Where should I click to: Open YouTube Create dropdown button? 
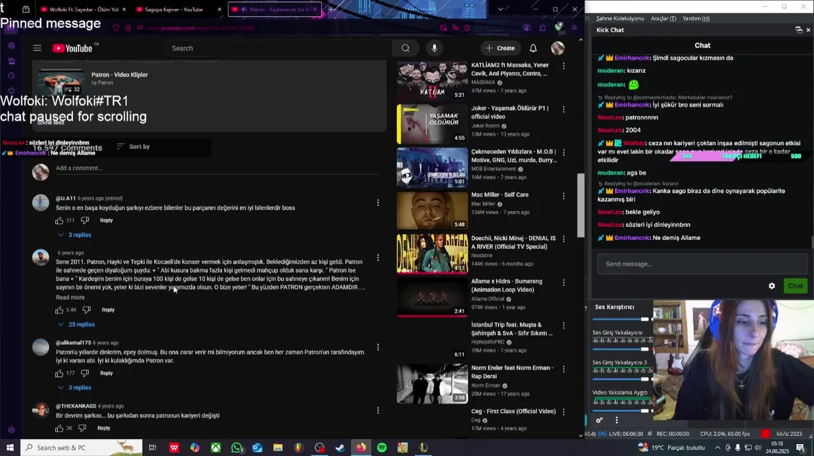[x=500, y=48]
